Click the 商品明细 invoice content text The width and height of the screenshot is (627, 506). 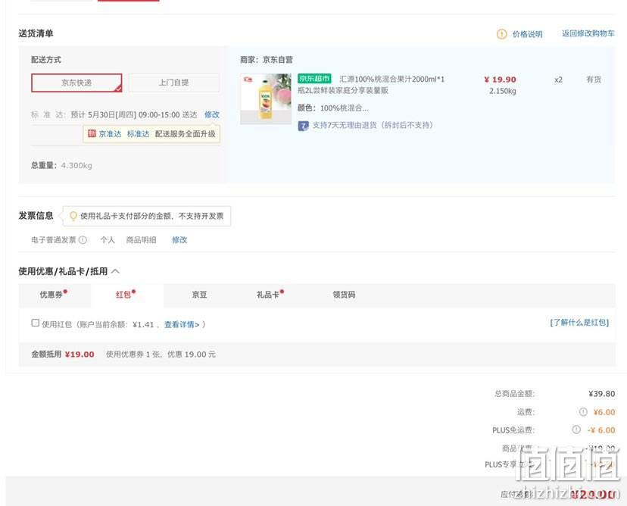point(141,240)
